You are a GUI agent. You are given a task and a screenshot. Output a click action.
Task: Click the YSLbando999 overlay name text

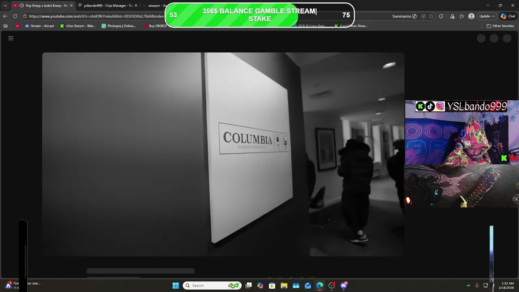pyautogui.click(x=477, y=107)
